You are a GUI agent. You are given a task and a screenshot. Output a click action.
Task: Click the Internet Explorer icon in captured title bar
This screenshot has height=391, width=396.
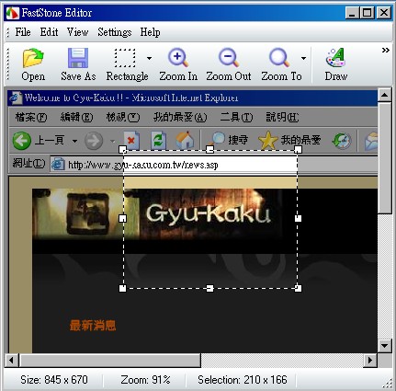[16, 98]
